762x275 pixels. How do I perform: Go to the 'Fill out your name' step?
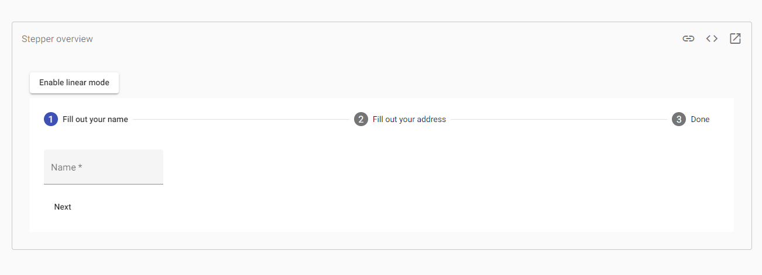(86, 119)
